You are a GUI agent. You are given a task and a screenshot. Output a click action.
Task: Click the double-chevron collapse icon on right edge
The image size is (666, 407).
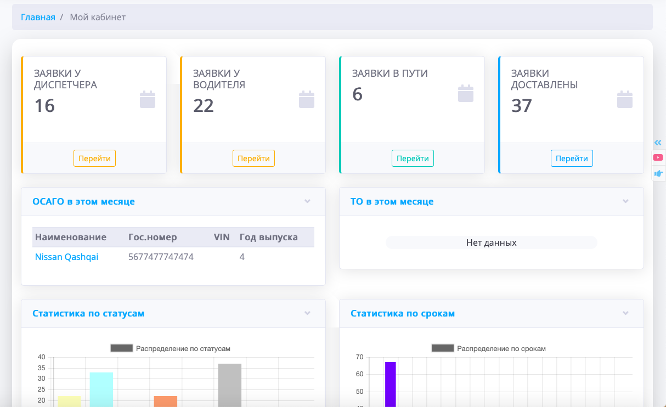coord(658,143)
